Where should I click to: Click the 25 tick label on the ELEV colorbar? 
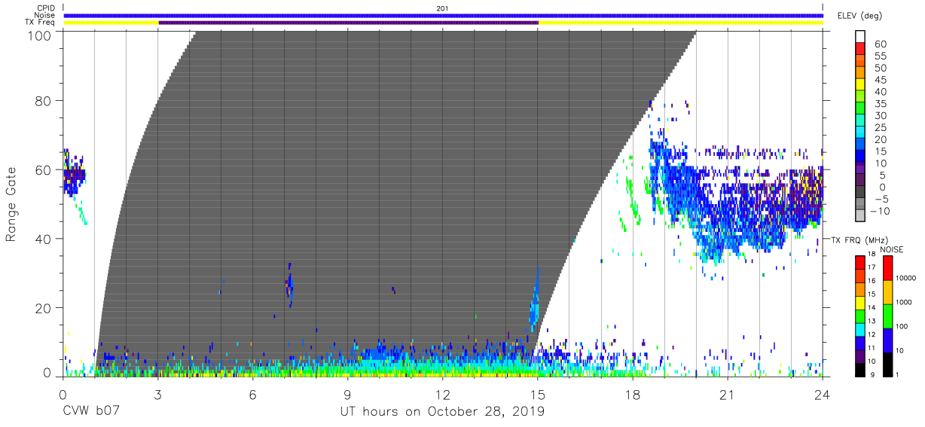point(881,128)
